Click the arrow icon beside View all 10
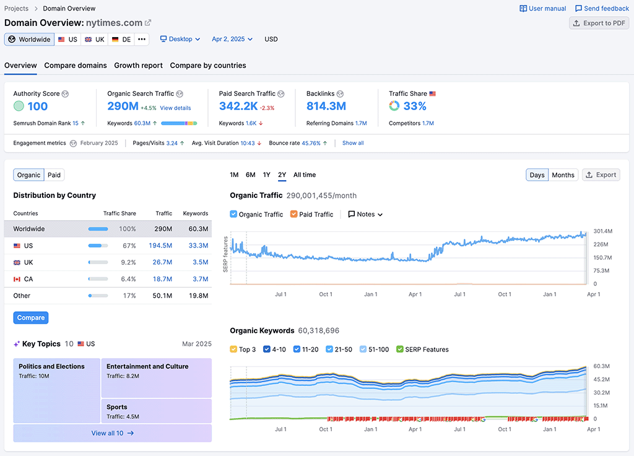 [x=130, y=433]
